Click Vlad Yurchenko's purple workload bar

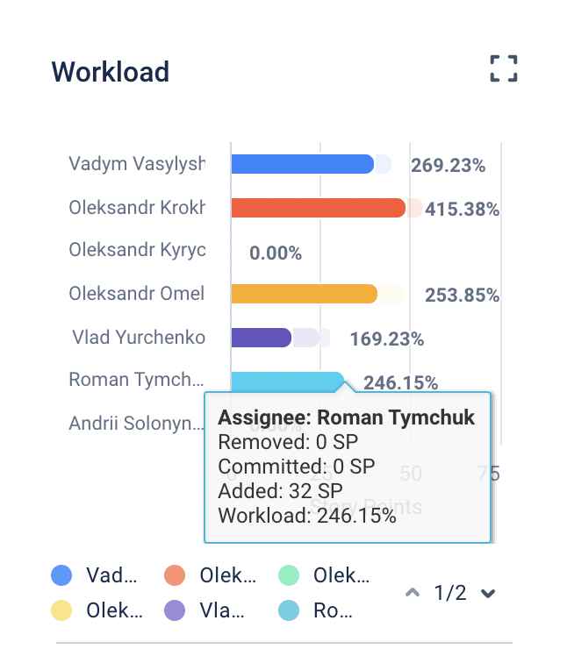(261, 338)
